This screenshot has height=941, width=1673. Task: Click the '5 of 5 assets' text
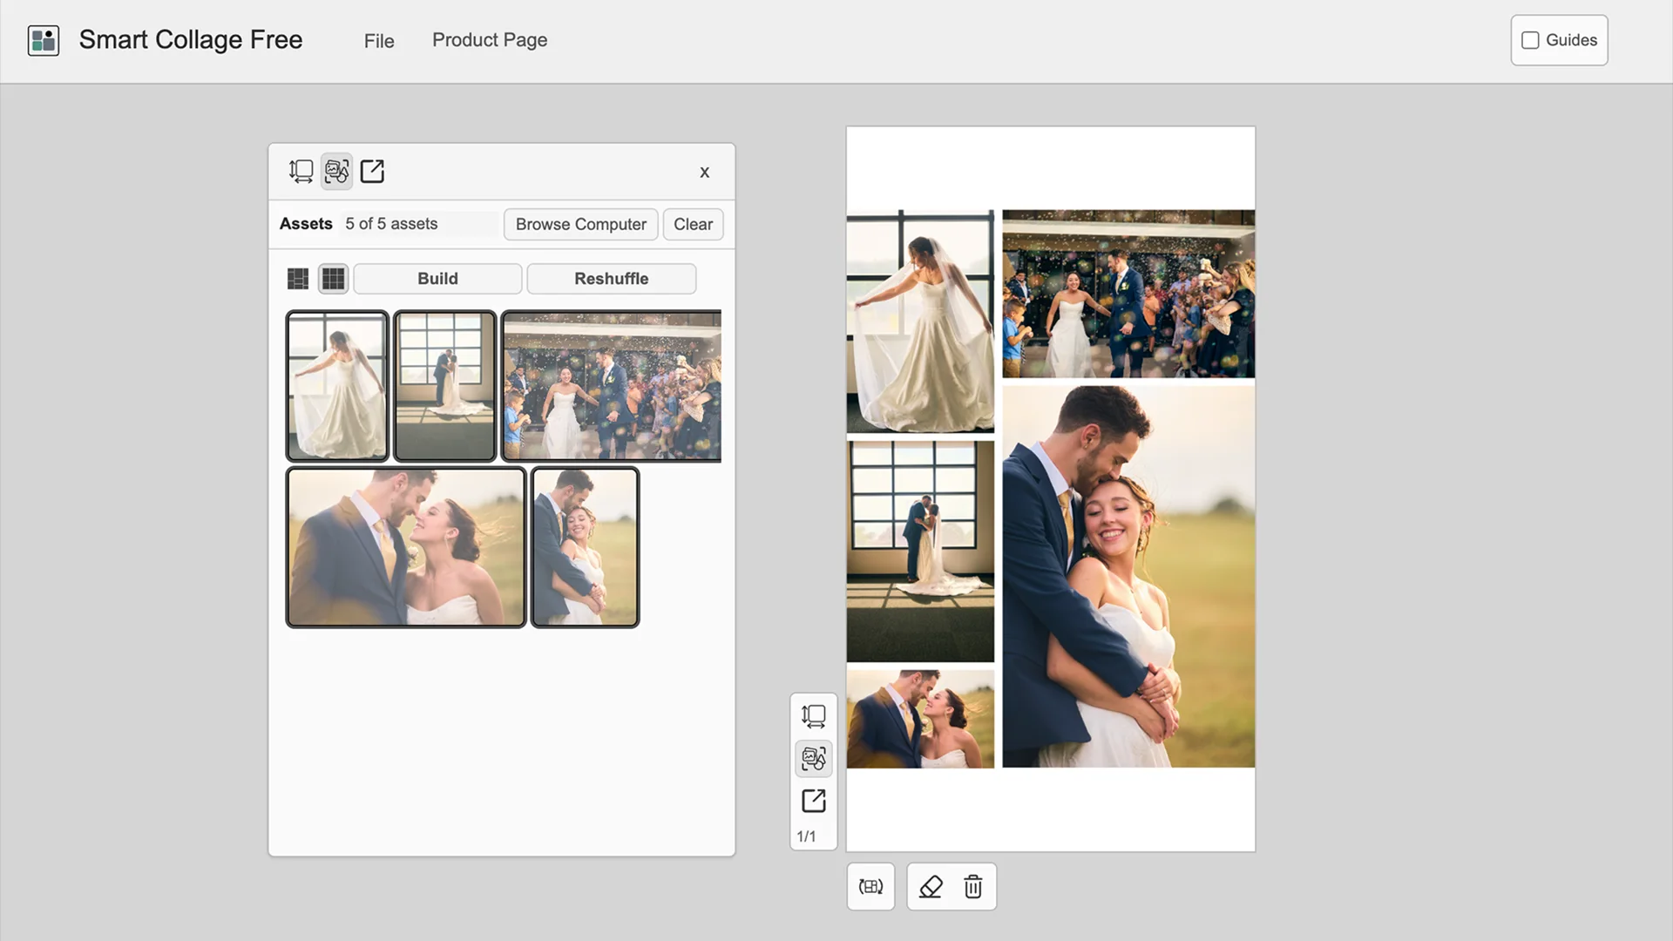pos(391,224)
